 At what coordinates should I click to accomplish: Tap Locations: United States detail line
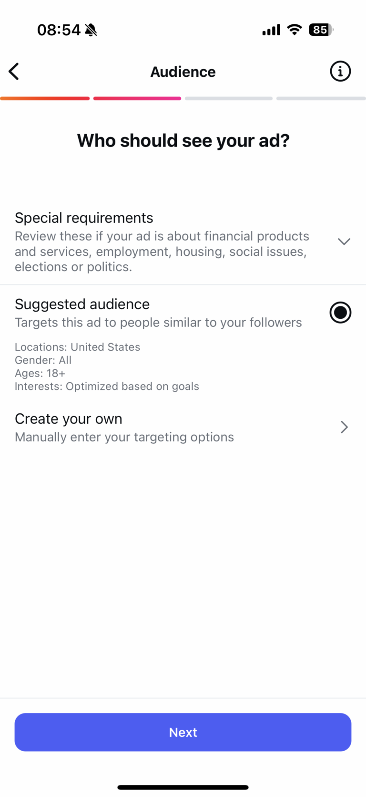point(77,347)
